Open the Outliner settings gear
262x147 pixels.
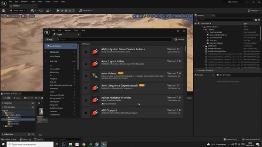pos(259,20)
